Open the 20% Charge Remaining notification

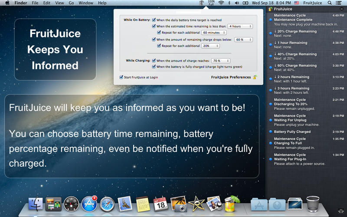(307, 33)
